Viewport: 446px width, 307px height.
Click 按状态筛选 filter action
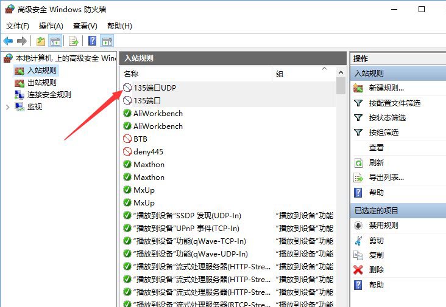(387, 117)
